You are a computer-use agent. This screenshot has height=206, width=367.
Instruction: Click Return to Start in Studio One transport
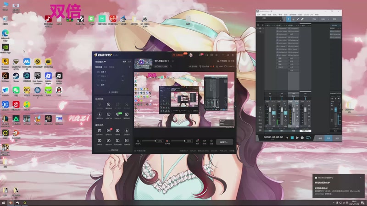coord(287,138)
